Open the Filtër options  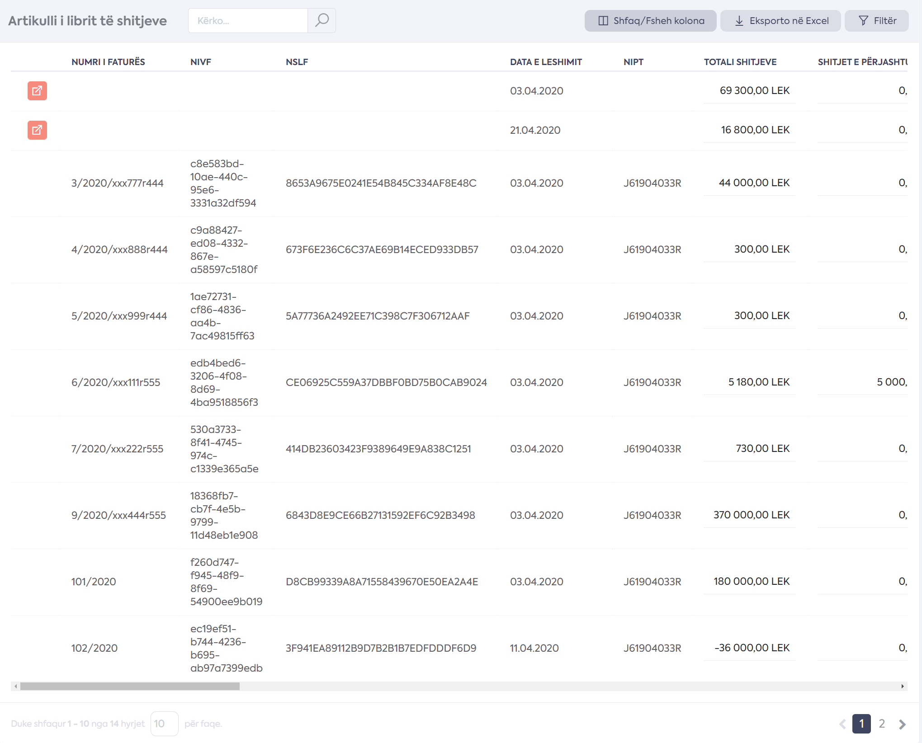pos(876,21)
